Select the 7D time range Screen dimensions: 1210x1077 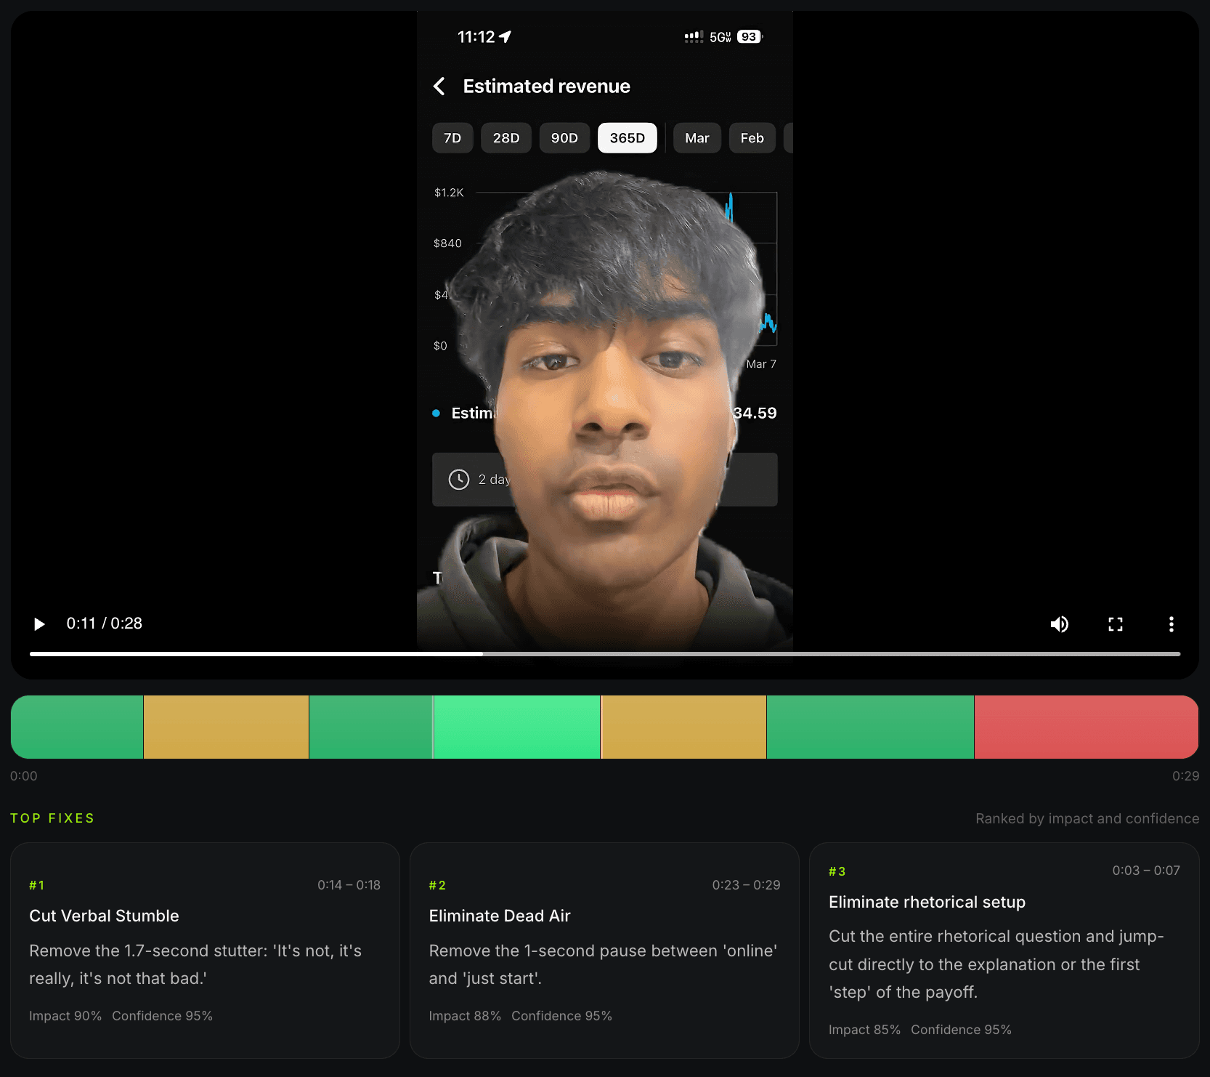point(452,137)
